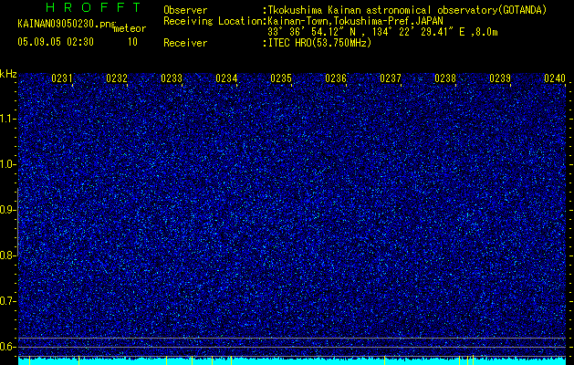Click the 1.1 kHz axis label
Viewport: 574px width, 365px height.
[8, 119]
